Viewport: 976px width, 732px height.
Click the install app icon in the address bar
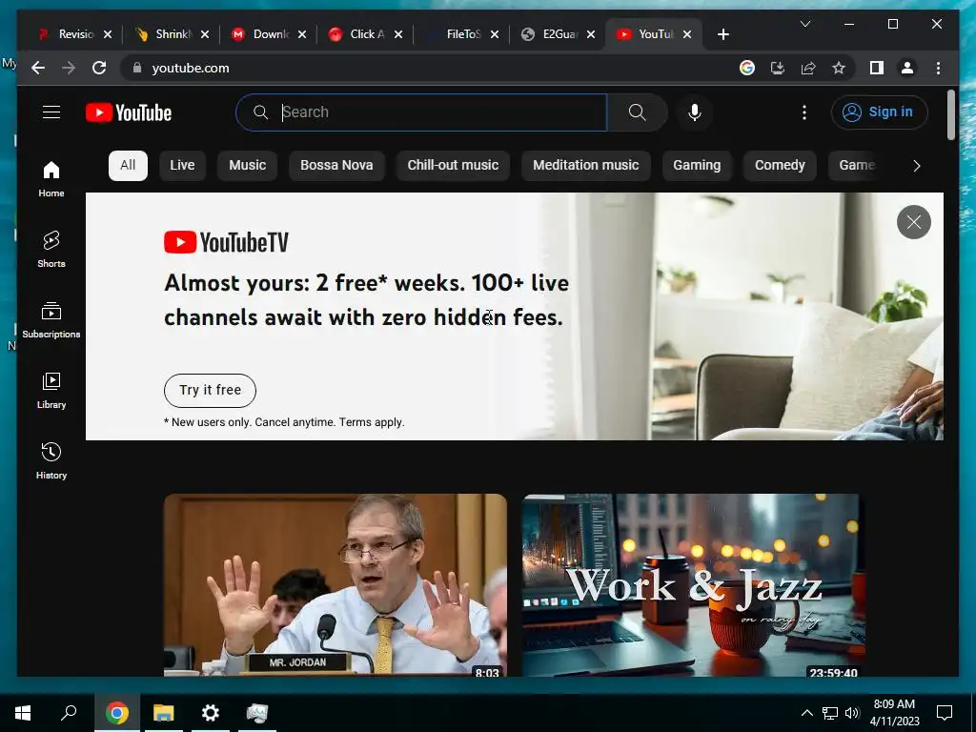pos(778,68)
